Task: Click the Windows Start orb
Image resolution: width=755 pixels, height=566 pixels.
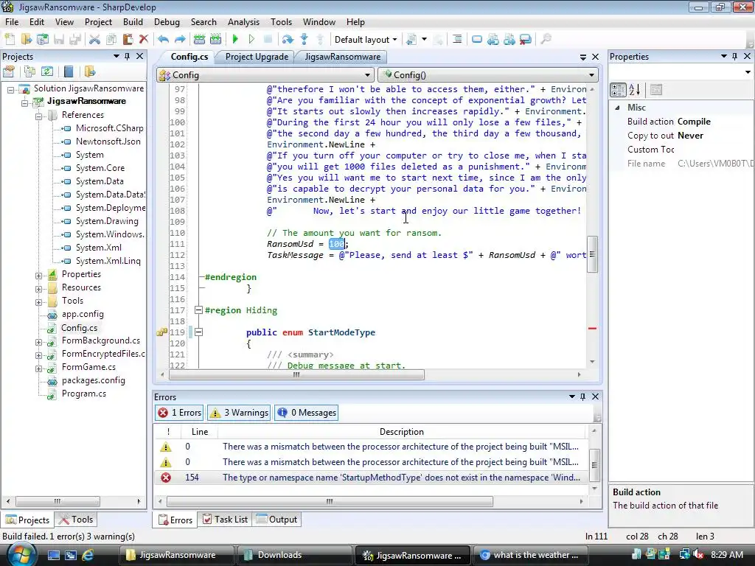Action: tap(21, 554)
